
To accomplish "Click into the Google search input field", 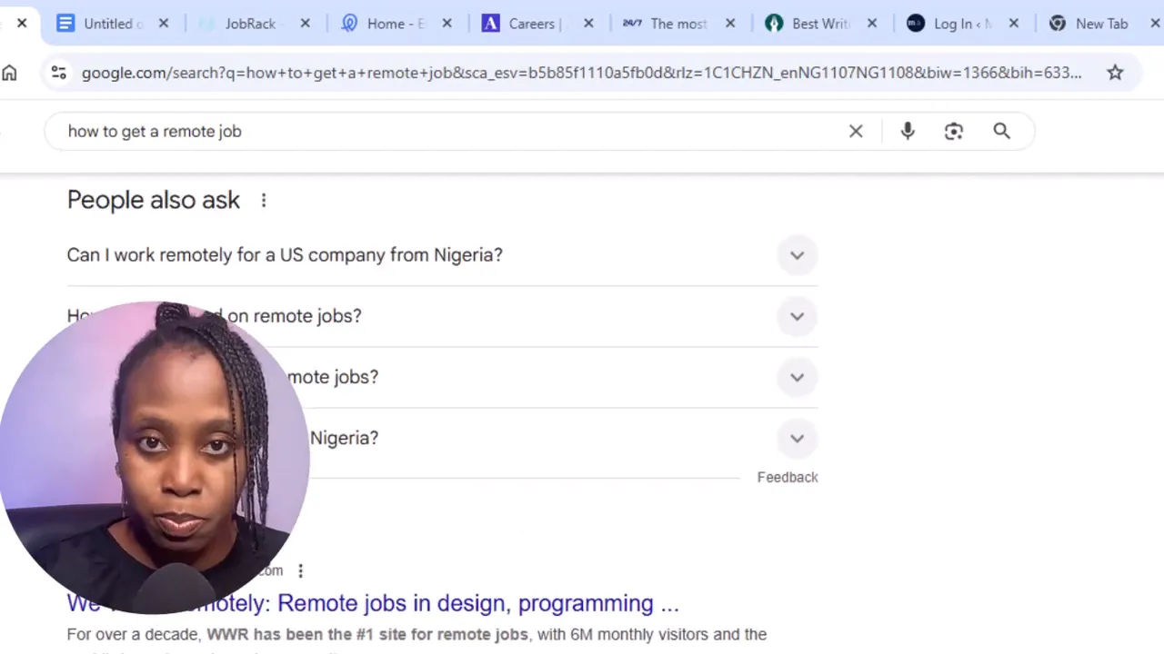I will coord(455,131).
